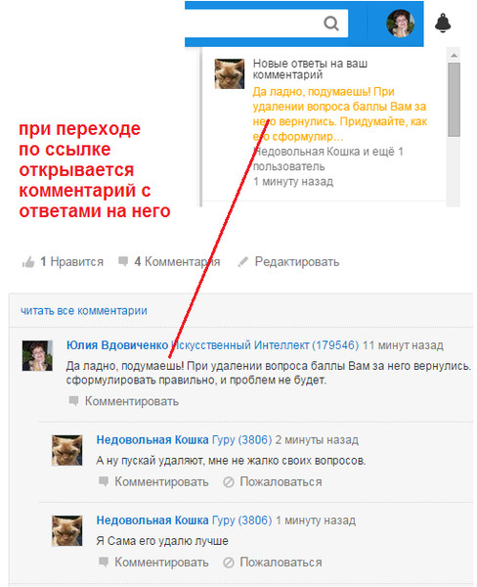
Task: Open first Недовольная Кошка name link
Action: point(152,440)
